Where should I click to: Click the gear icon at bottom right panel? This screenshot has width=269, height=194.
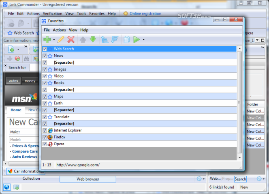(x=259, y=179)
